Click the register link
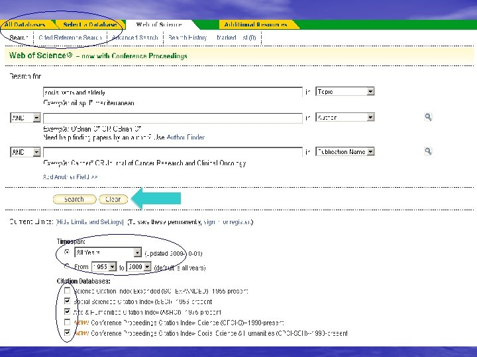 (240, 222)
